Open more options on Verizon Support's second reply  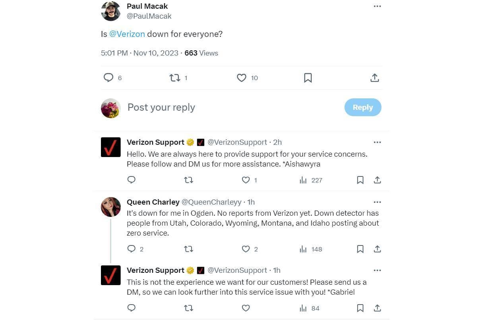pyautogui.click(x=377, y=270)
